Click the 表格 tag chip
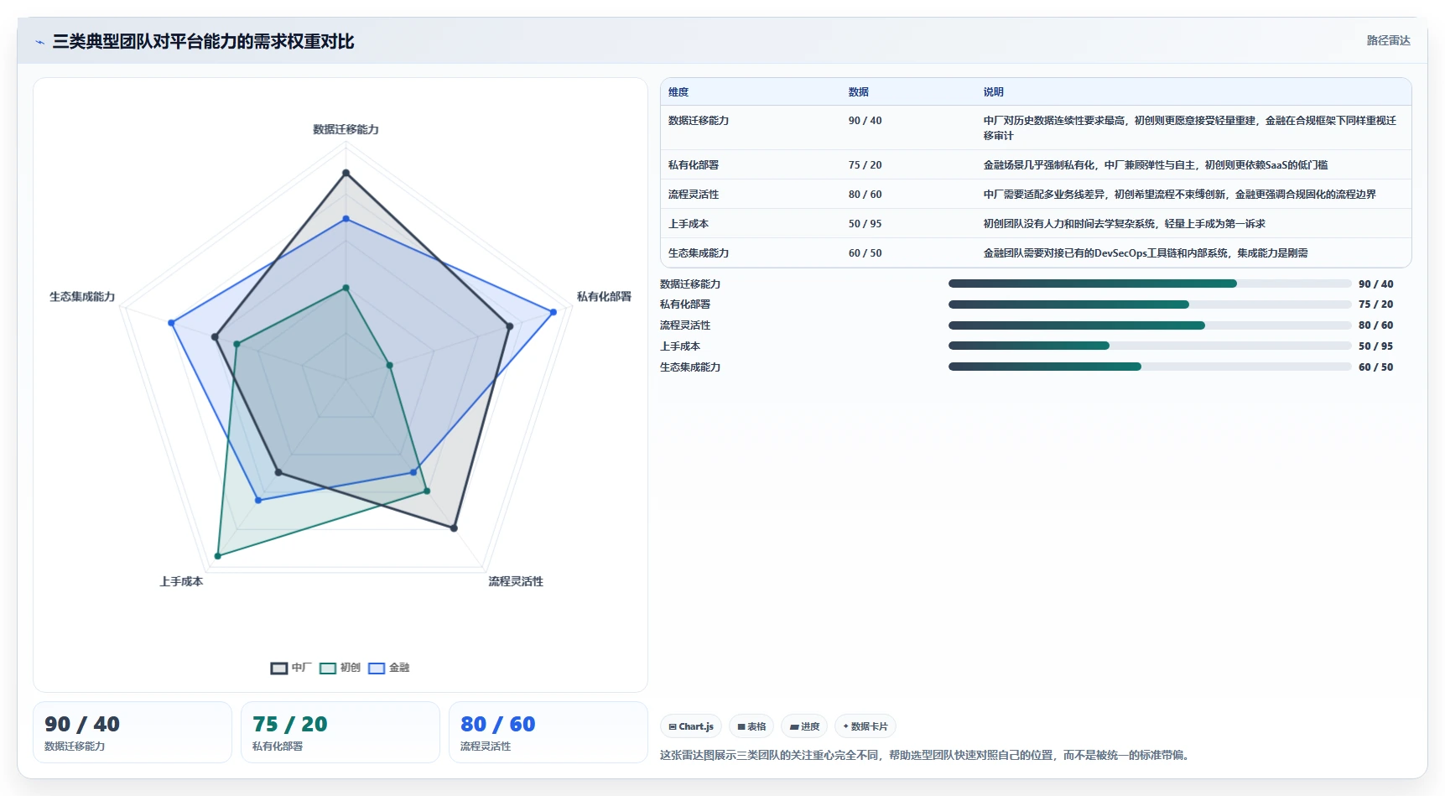This screenshot has width=1445, height=796. click(x=751, y=726)
